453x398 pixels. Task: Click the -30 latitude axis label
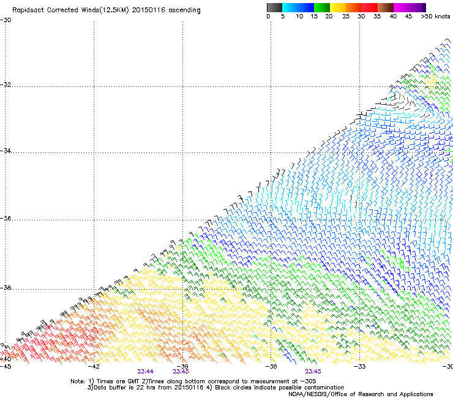coord(6,20)
